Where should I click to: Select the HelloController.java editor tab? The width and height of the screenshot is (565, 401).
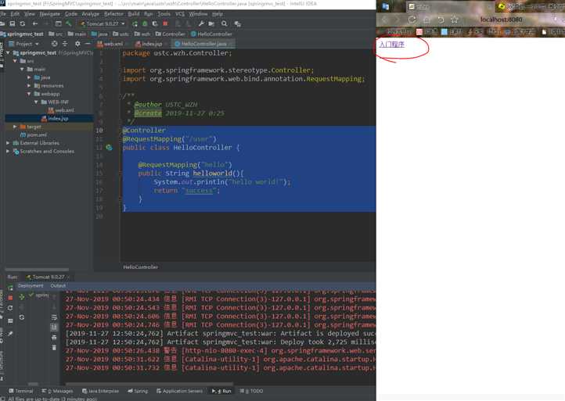point(203,44)
